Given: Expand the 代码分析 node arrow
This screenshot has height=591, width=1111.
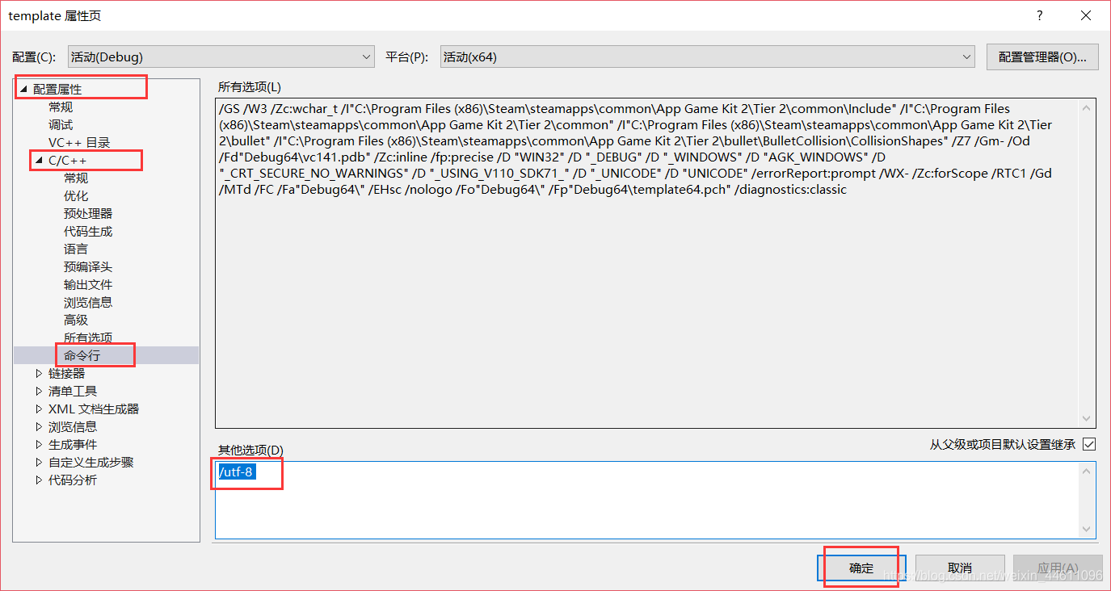Looking at the screenshot, I should tap(39, 480).
